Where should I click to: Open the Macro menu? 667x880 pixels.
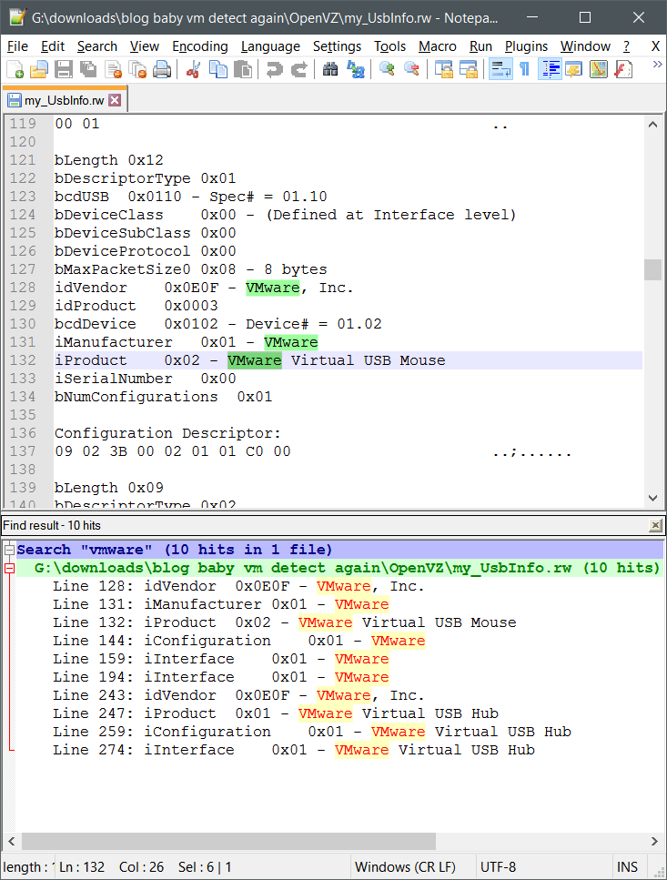tap(438, 46)
